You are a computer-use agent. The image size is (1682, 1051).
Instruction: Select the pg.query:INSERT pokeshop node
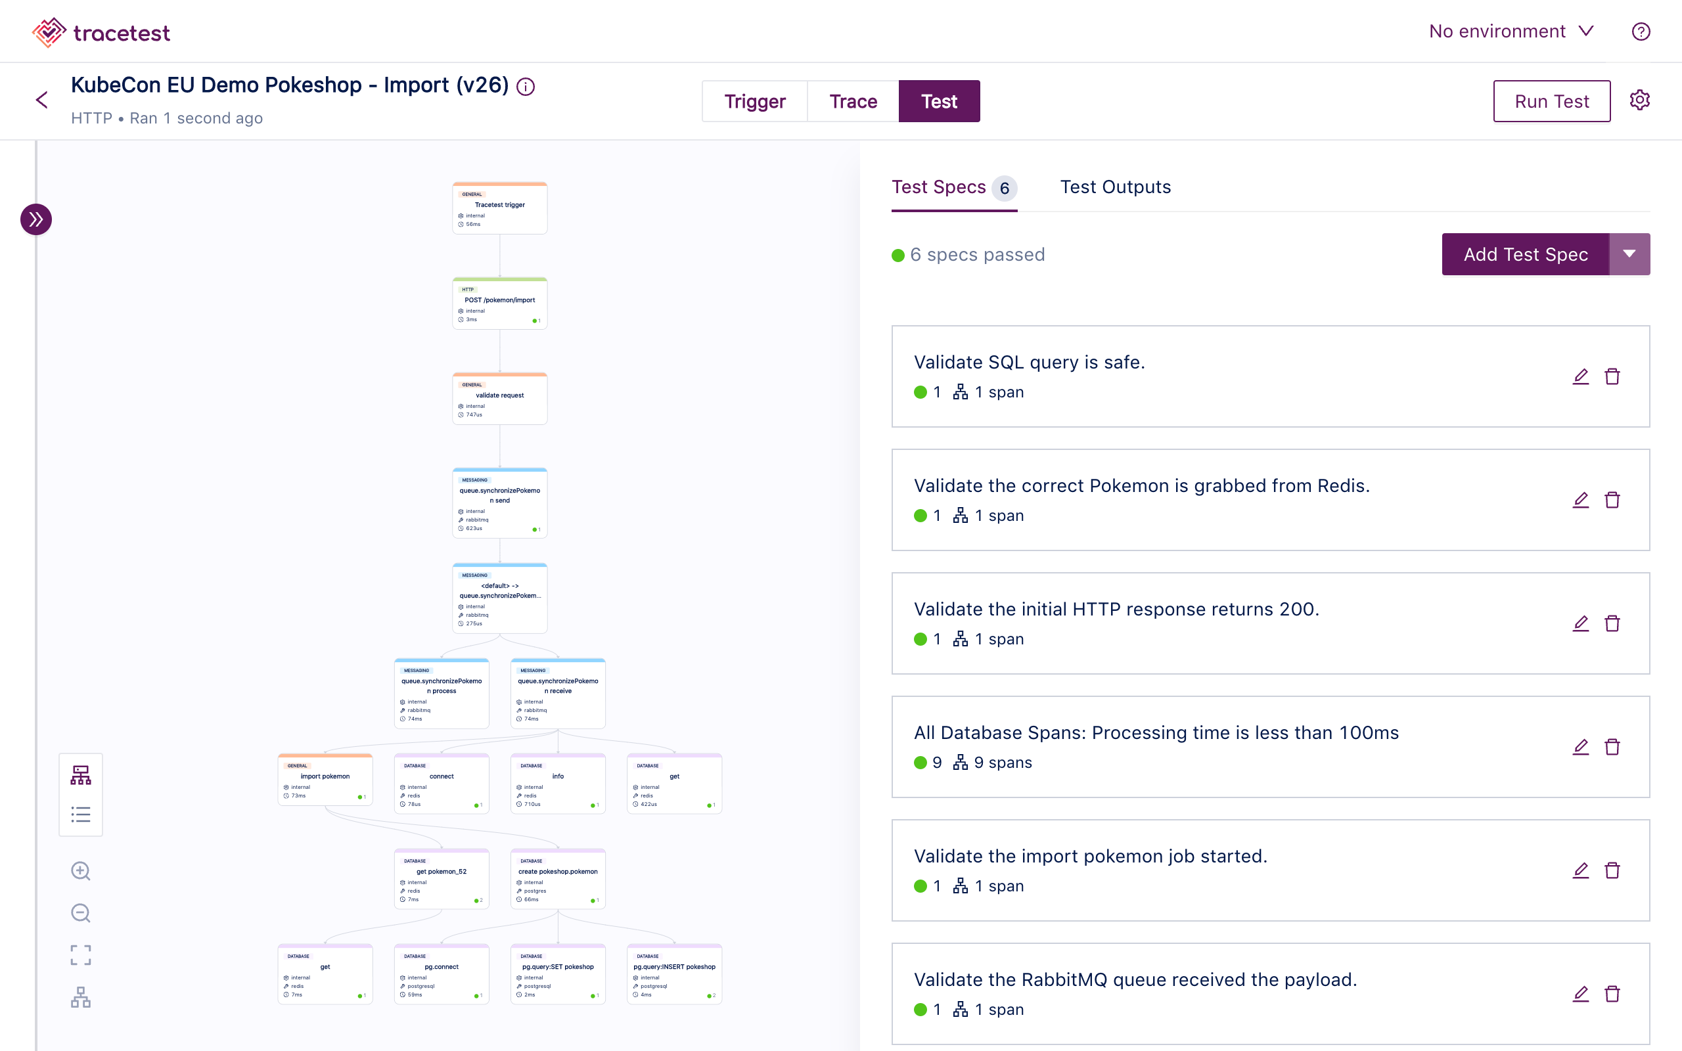click(674, 974)
